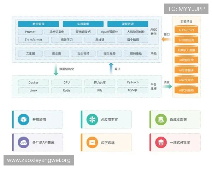Click the 图生视频 function box
The width and height of the screenshot is (212, 169).
coord(110,54)
